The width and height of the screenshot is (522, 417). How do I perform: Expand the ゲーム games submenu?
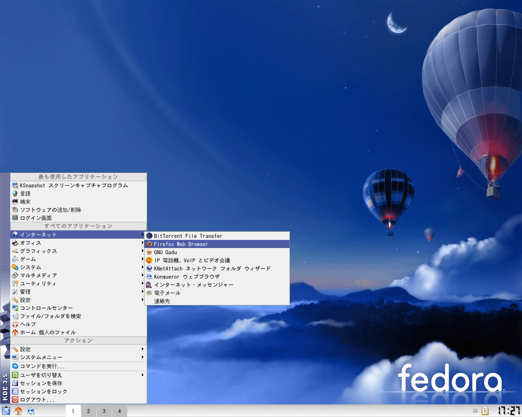[78, 259]
